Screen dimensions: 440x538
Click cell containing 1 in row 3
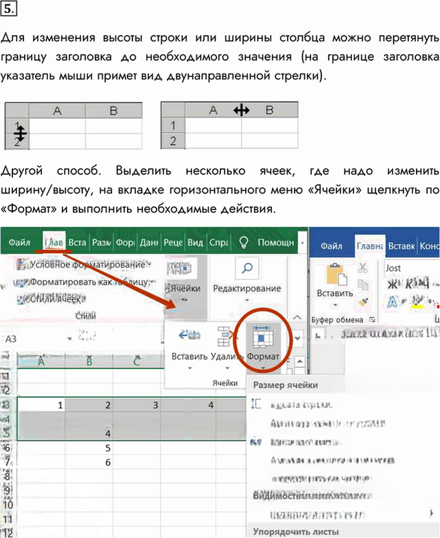[41, 405]
